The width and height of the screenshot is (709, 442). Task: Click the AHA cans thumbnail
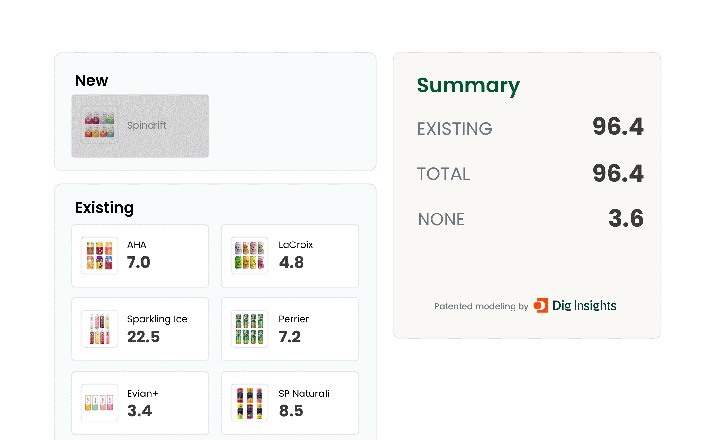[x=100, y=256]
